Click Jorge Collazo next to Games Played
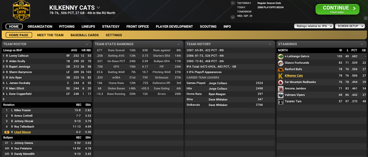 tap(218, 83)
